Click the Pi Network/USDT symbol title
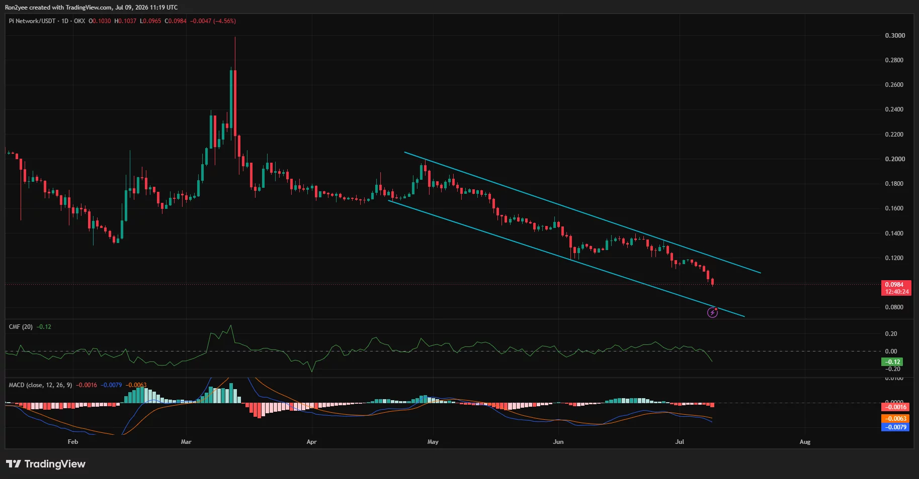This screenshot has width=919, height=479. (32, 21)
